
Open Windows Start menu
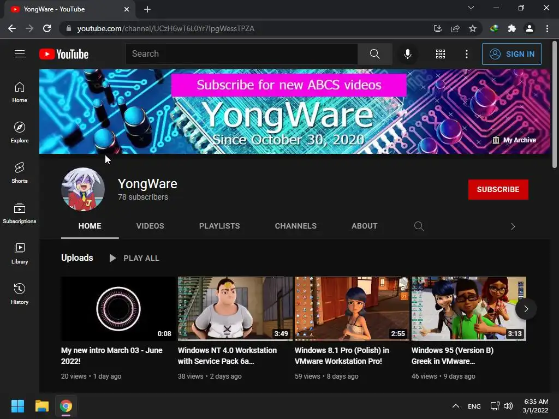pyautogui.click(x=17, y=406)
